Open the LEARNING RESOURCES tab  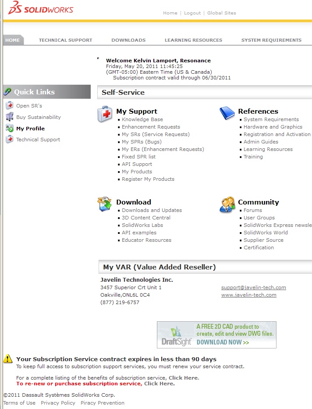(193, 40)
